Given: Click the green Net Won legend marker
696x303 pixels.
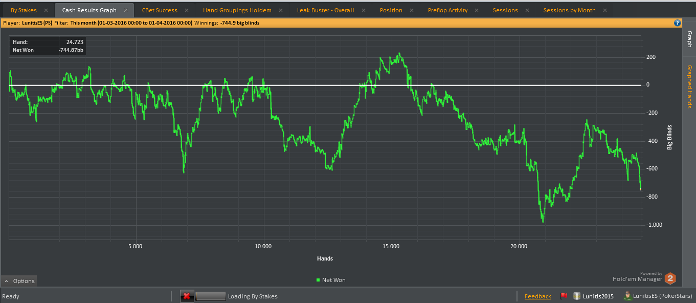Looking at the screenshot, I should [318, 280].
